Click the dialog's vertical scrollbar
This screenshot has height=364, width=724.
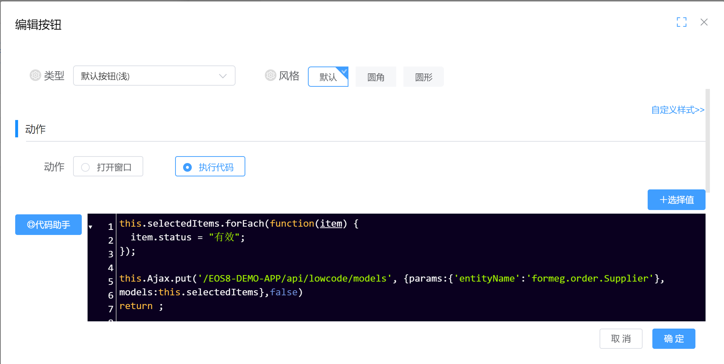707,141
